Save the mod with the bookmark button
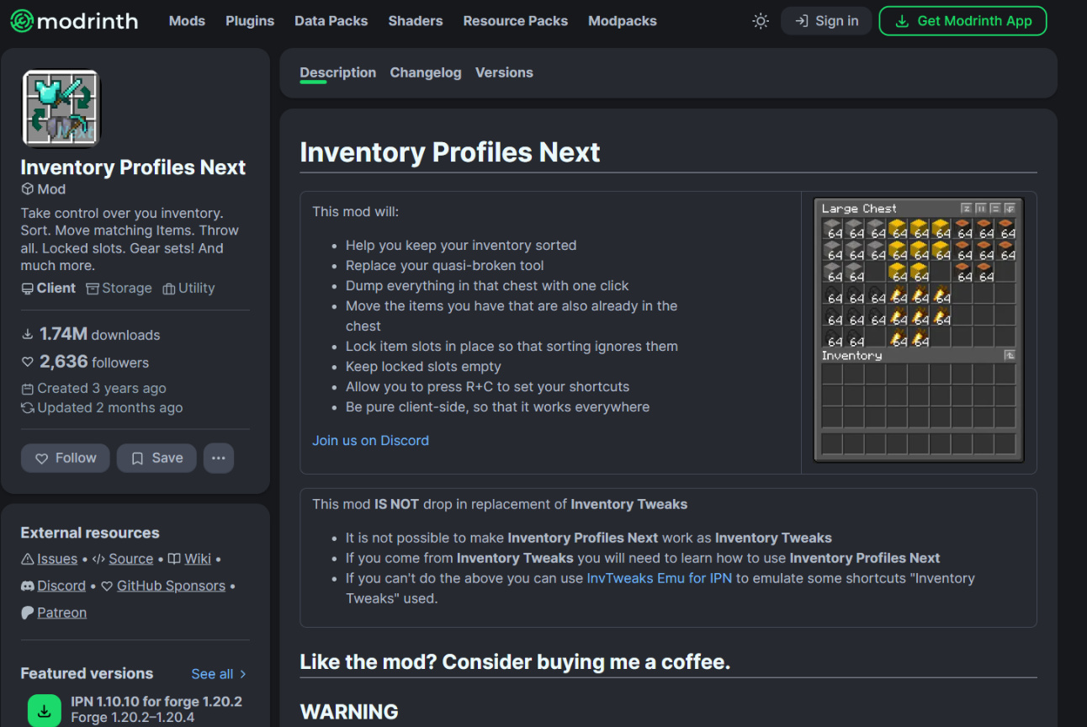This screenshot has width=1087, height=727. pyautogui.click(x=156, y=458)
